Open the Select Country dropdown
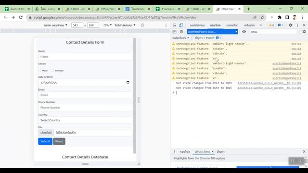Image resolution: width=308 pixels, height=173 pixels. click(x=85, y=120)
